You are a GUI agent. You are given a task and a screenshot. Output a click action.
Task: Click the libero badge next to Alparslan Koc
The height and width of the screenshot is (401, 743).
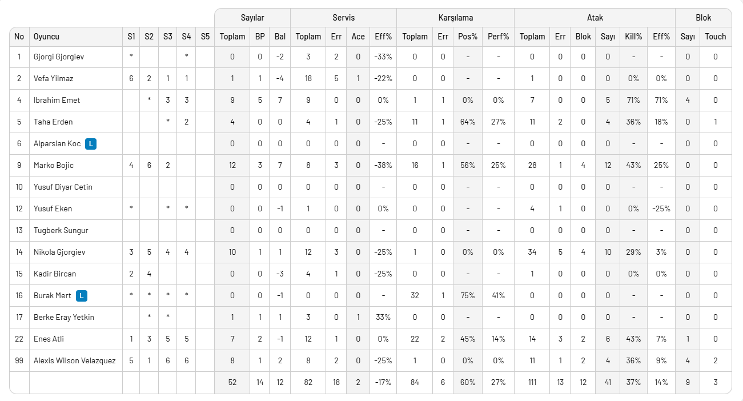point(91,144)
